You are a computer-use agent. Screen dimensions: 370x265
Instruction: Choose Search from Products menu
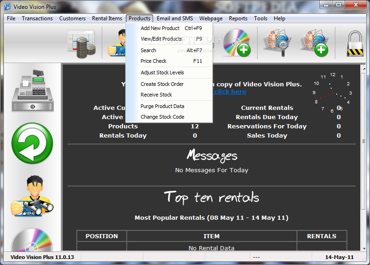pyautogui.click(x=169, y=50)
